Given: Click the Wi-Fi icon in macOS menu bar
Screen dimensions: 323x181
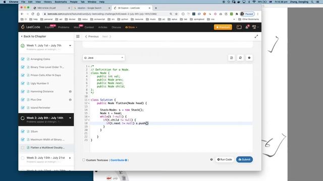Looking at the screenshot, I should (254, 2).
